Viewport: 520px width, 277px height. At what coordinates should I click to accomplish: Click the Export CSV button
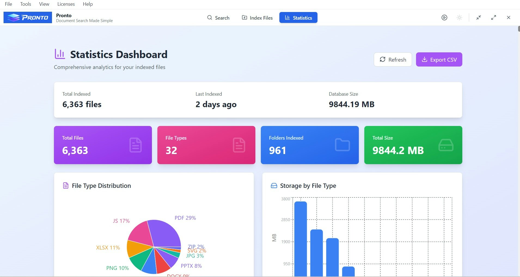(x=439, y=59)
